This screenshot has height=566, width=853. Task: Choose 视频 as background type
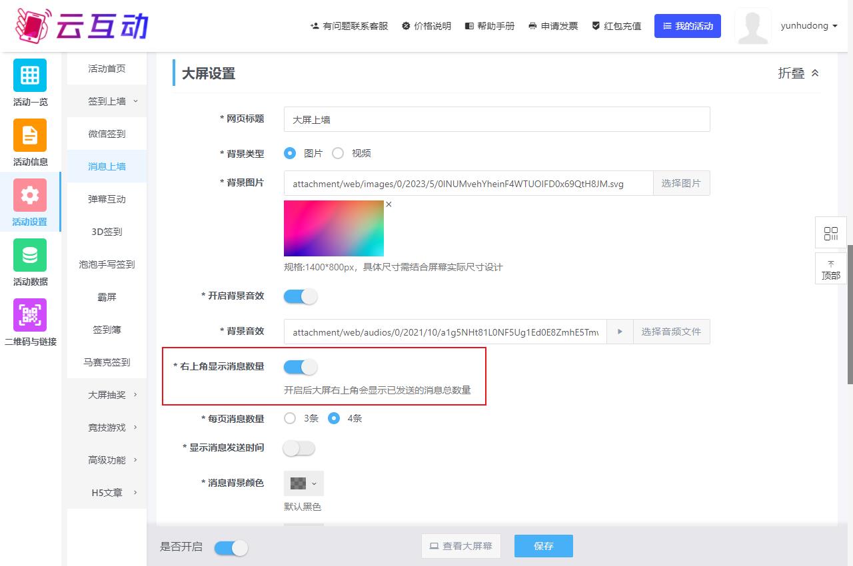click(x=338, y=153)
